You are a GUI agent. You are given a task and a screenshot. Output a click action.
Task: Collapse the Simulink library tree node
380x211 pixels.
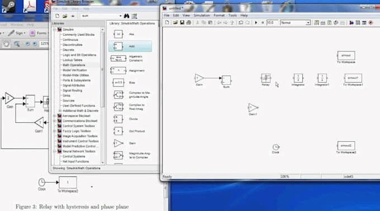55,30
